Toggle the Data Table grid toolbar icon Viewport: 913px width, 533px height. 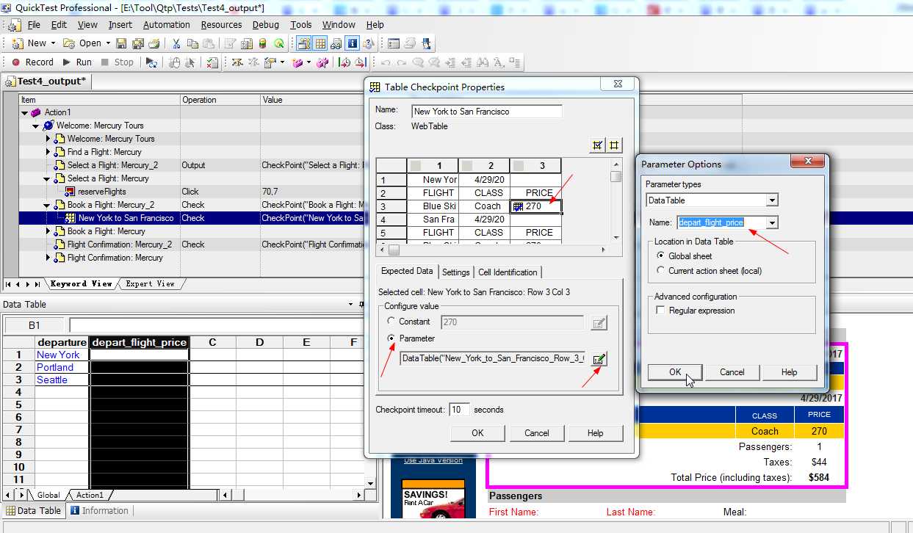click(320, 43)
